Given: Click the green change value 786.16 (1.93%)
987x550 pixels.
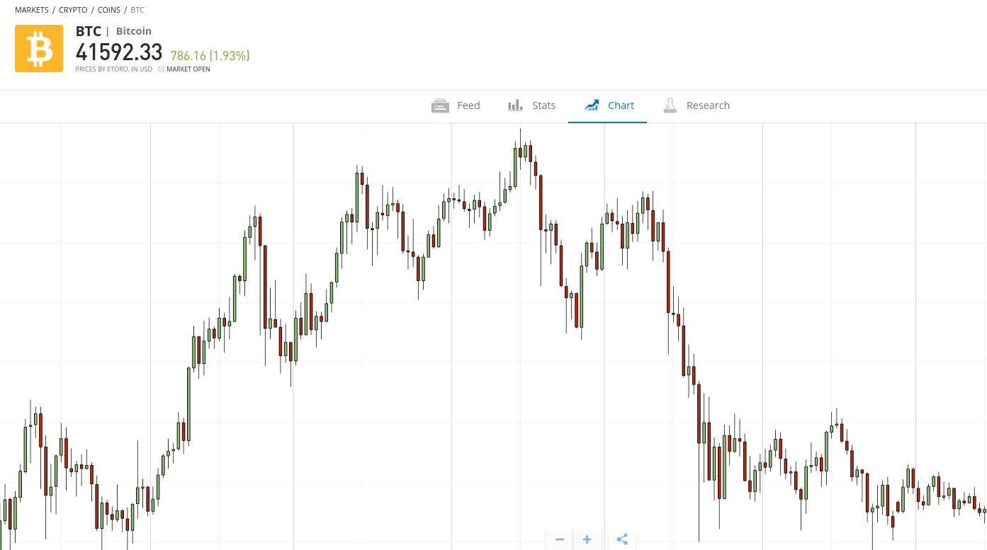Looking at the screenshot, I should click(210, 55).
